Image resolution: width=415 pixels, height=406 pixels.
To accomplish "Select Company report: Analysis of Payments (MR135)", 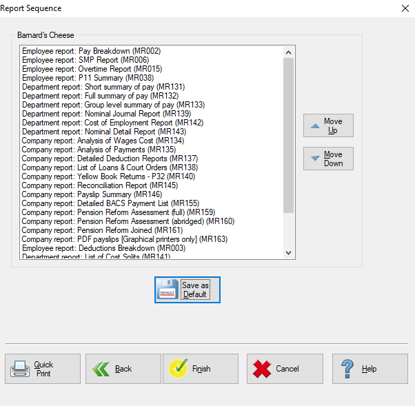I will point(99,150).
